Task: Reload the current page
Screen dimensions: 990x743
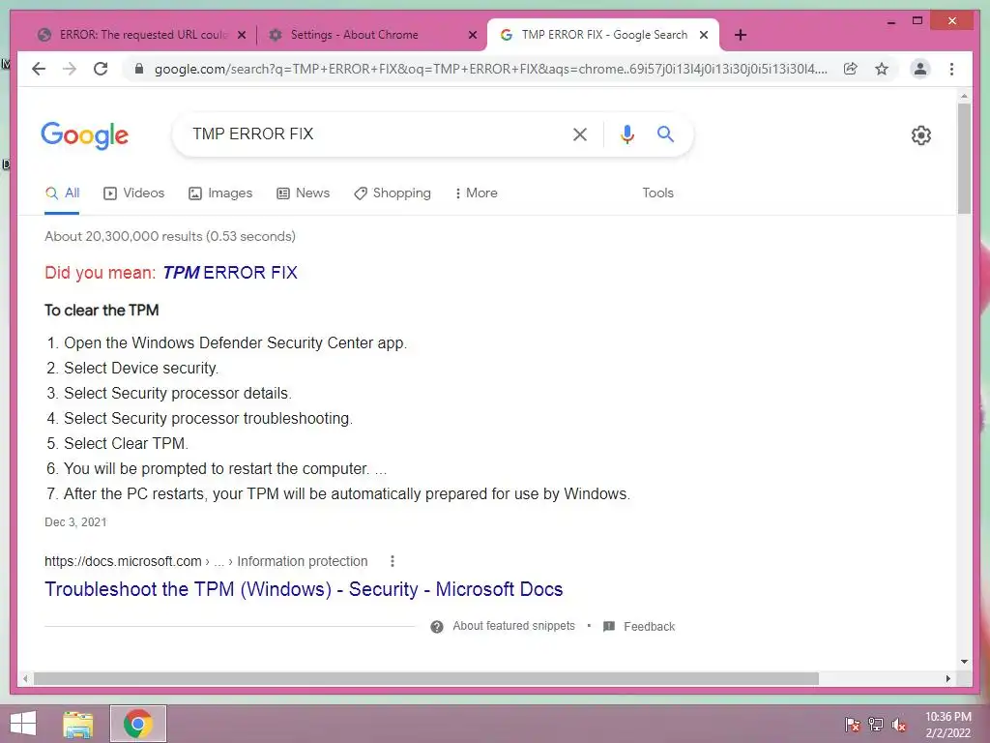Action: [x=101, y=69]
